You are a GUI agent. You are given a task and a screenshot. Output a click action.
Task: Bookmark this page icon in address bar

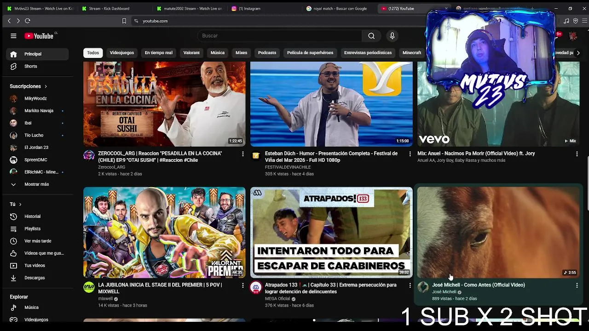[124, 21]
